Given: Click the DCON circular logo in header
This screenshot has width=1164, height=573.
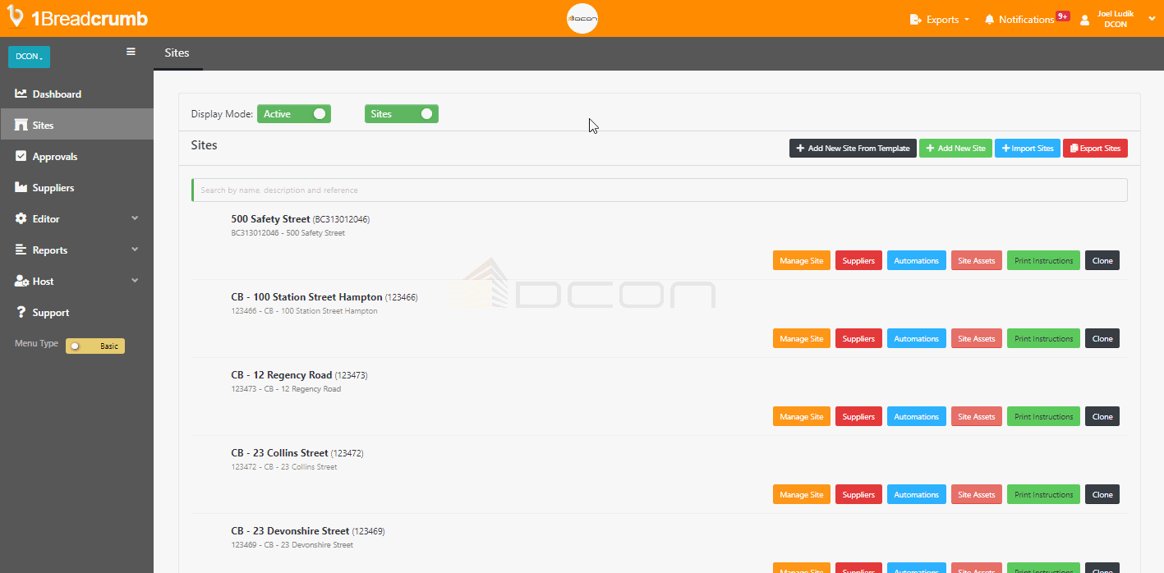Looking at the screenshot, I should click(582, 19).
